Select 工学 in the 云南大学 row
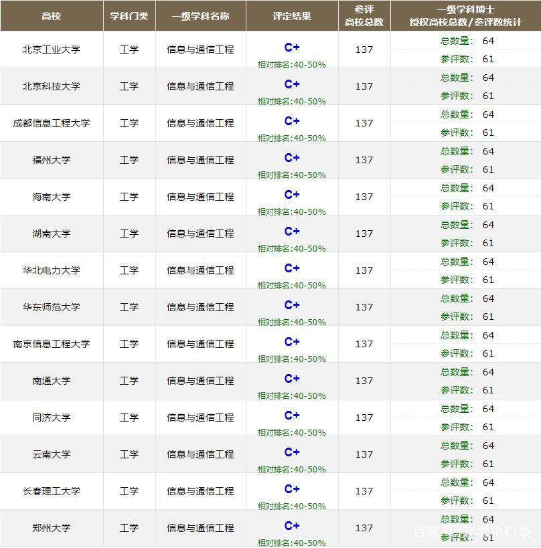This screenshot has width=541, height=548. click(129, 454)
